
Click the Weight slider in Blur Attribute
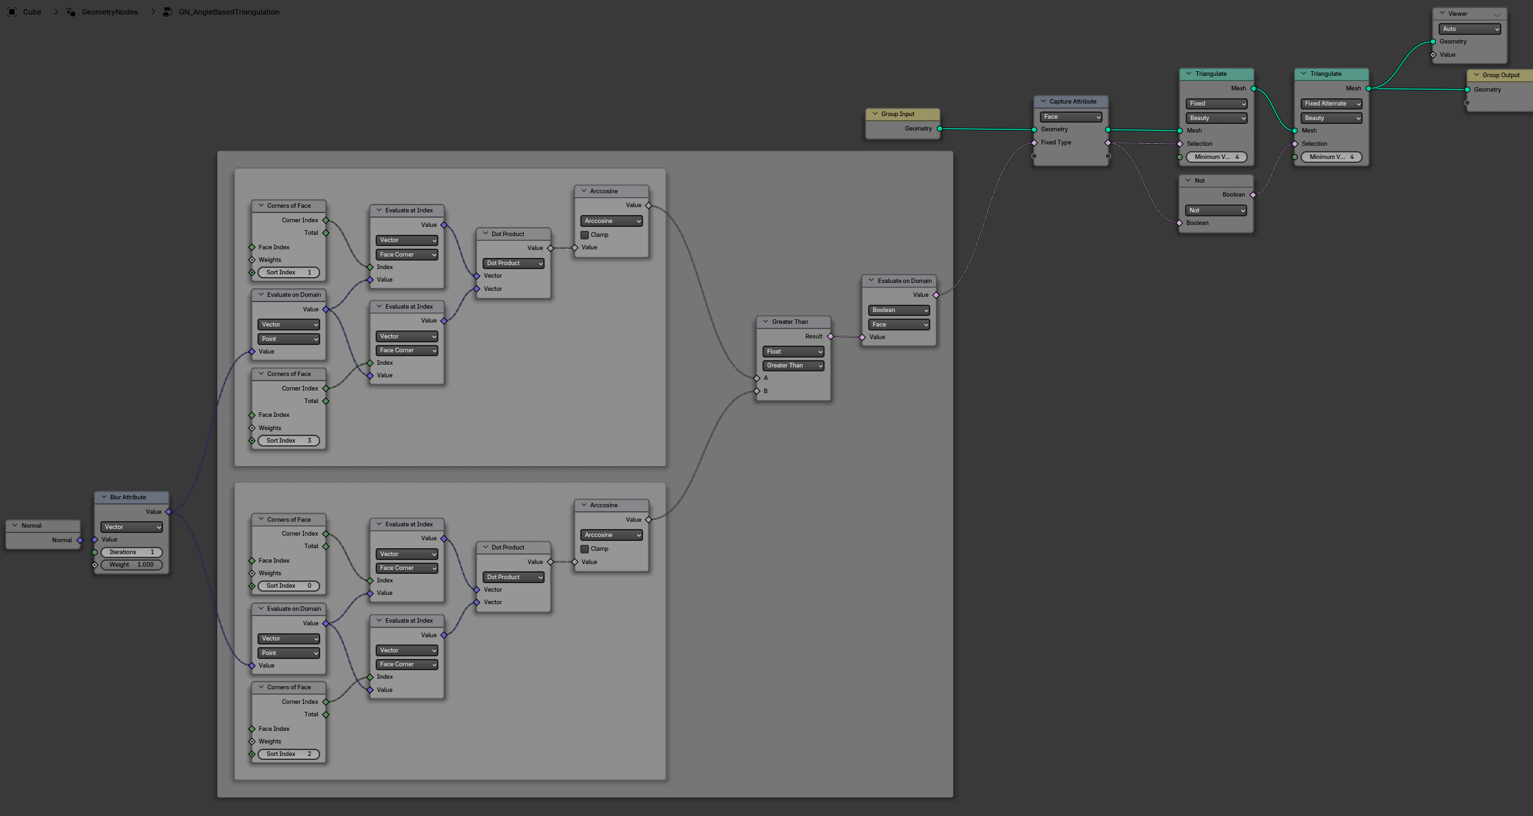(x=131, y=565)
